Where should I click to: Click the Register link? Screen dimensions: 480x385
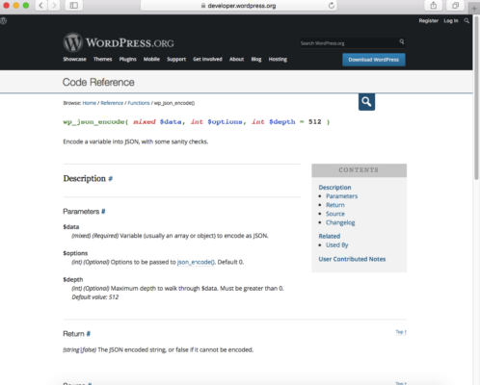pyautogui.click(x=429, y=21)
